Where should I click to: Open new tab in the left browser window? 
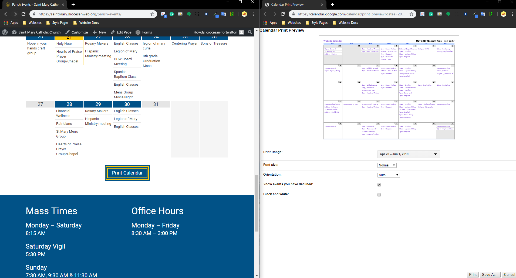73,5
